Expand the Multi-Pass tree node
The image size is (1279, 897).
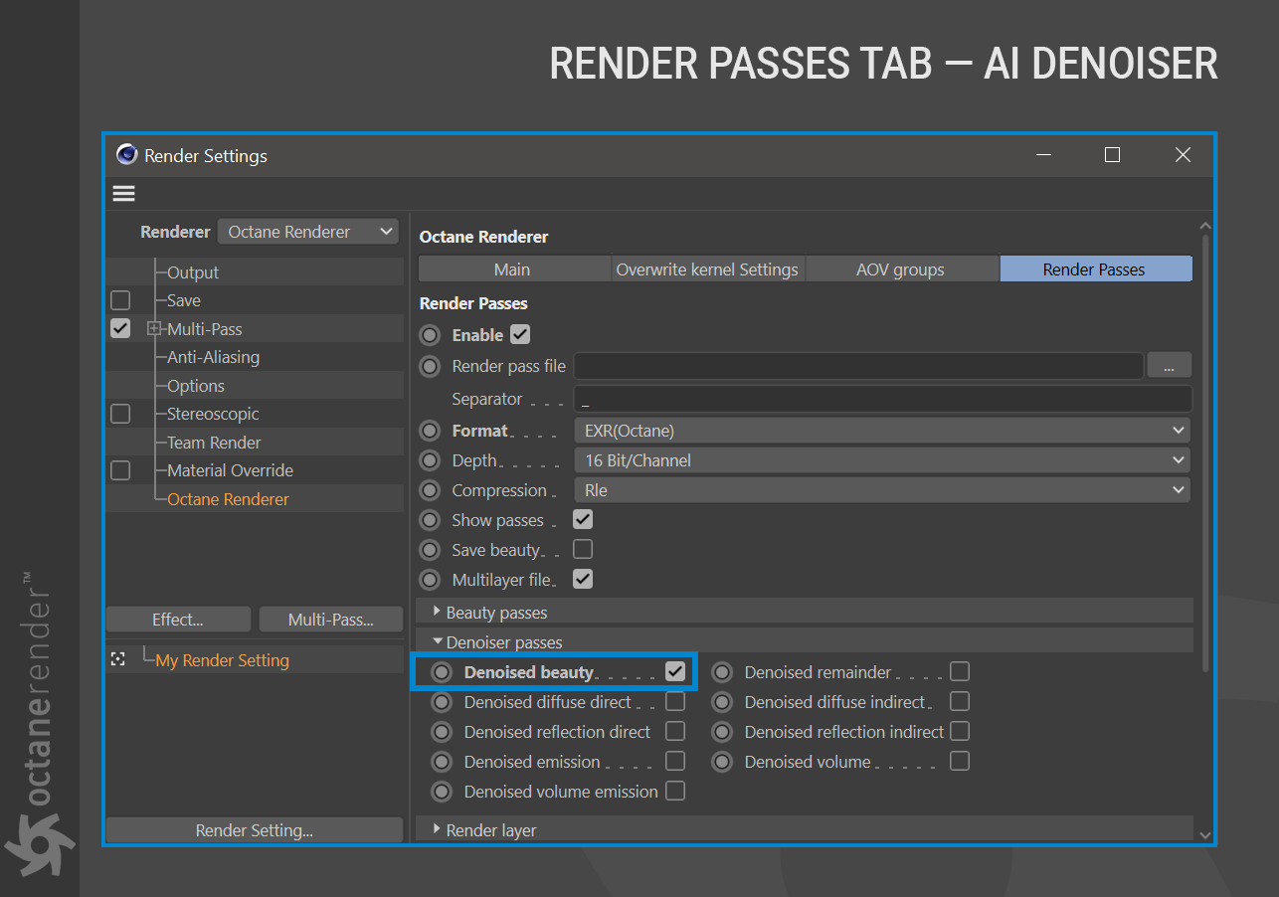154,328
